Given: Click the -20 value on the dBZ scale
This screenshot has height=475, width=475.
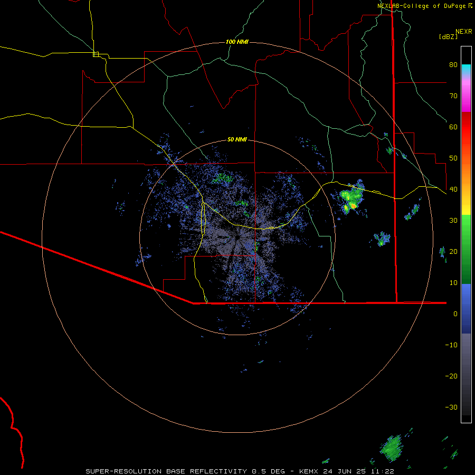Looking at the screenshot, I should click(x=451, y=376).
